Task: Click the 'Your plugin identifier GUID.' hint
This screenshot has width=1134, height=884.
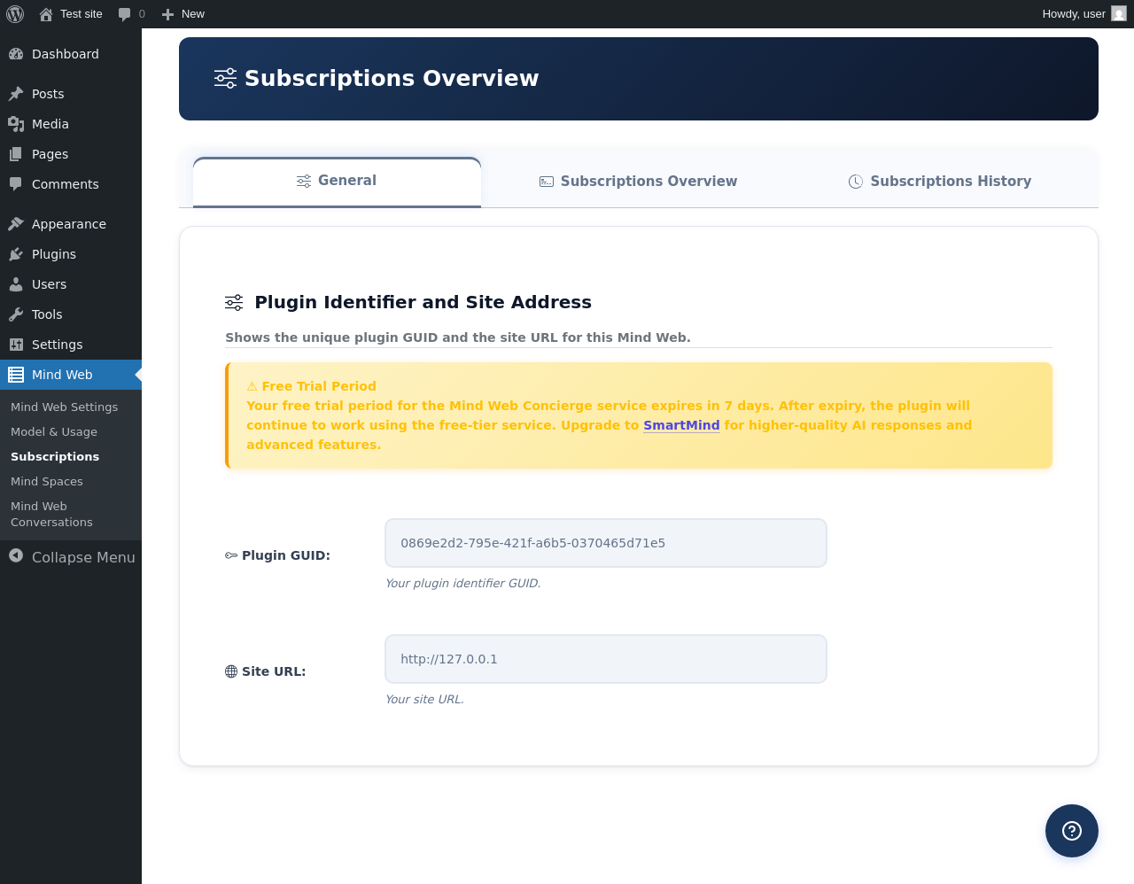Action: pyautogui.click(x=463, y=583)
